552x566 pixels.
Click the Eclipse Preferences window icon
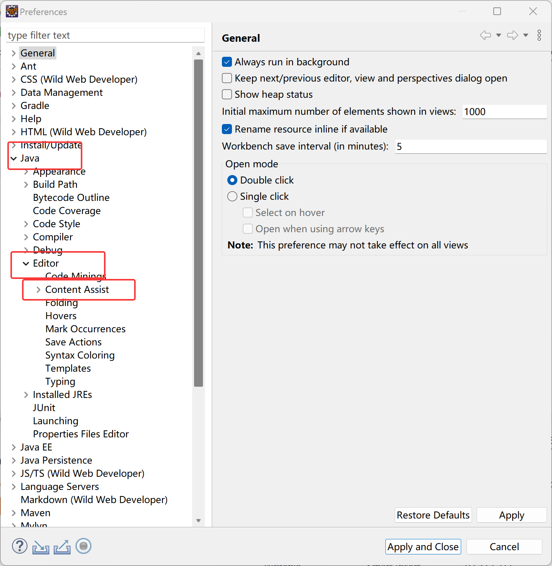(12, 12)
